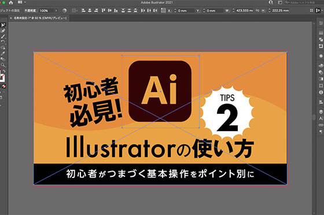
Task: Select the Shape Builder tool
Action: click(x=3, y=48)
